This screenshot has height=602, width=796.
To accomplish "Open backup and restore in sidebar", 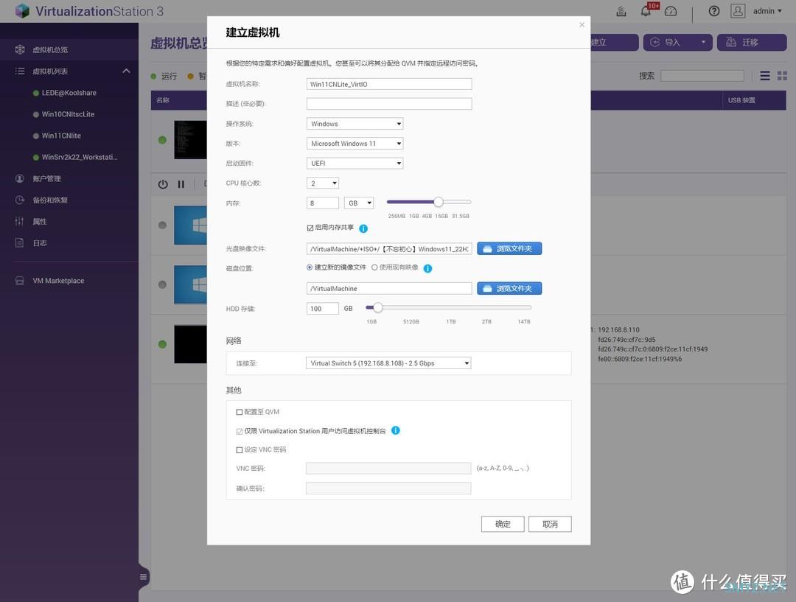I will tap(50, 200).
